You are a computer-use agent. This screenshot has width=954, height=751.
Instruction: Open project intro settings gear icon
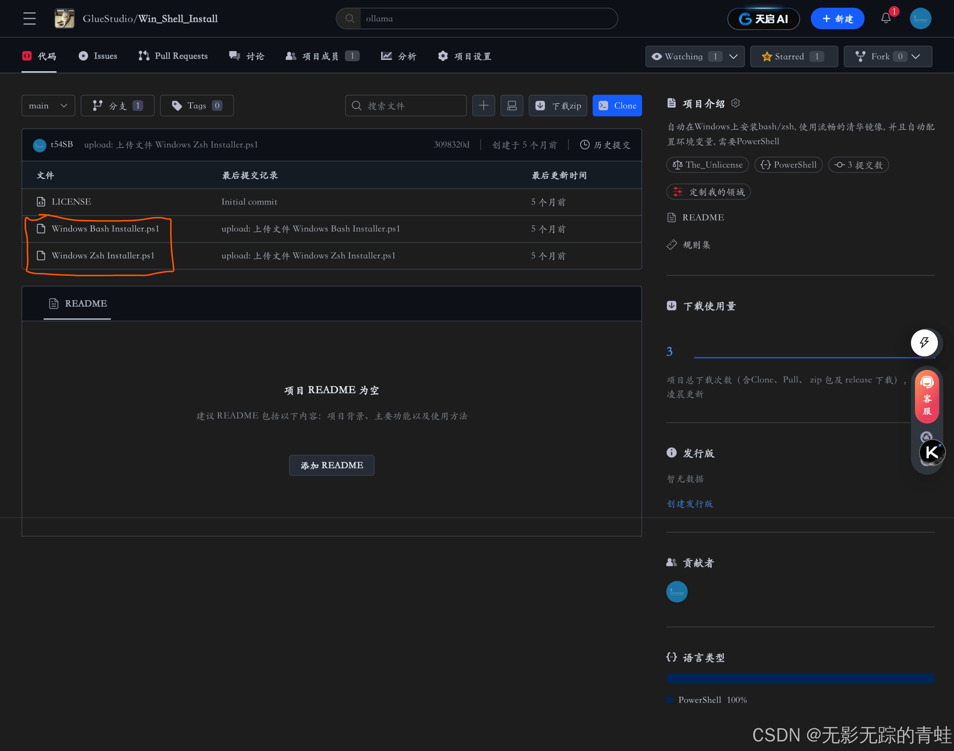coord(736,103)
